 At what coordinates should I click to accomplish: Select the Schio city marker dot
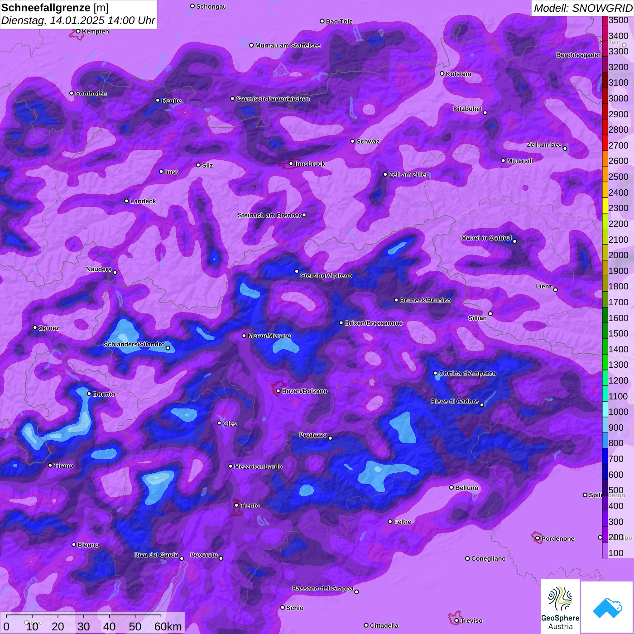(x=283, y=608)
